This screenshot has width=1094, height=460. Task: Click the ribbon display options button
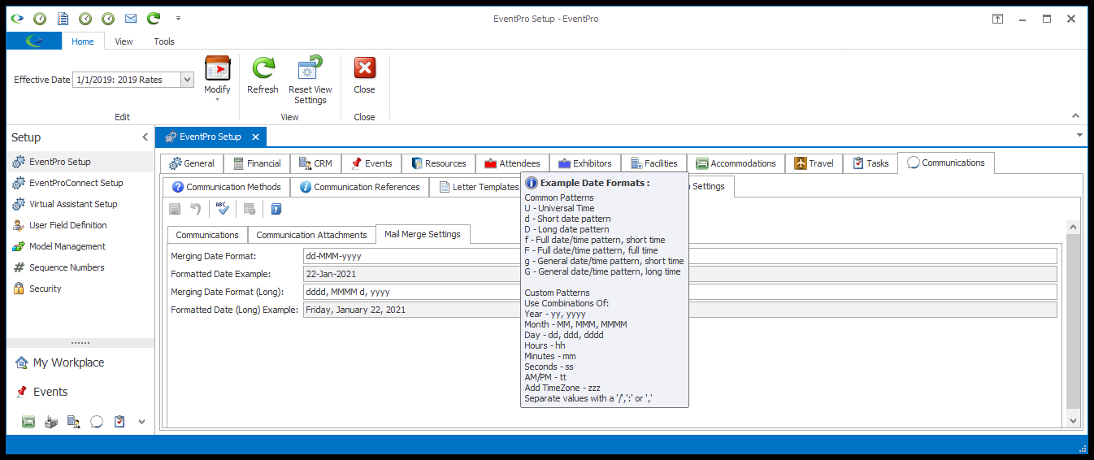[x=997, y=18]
